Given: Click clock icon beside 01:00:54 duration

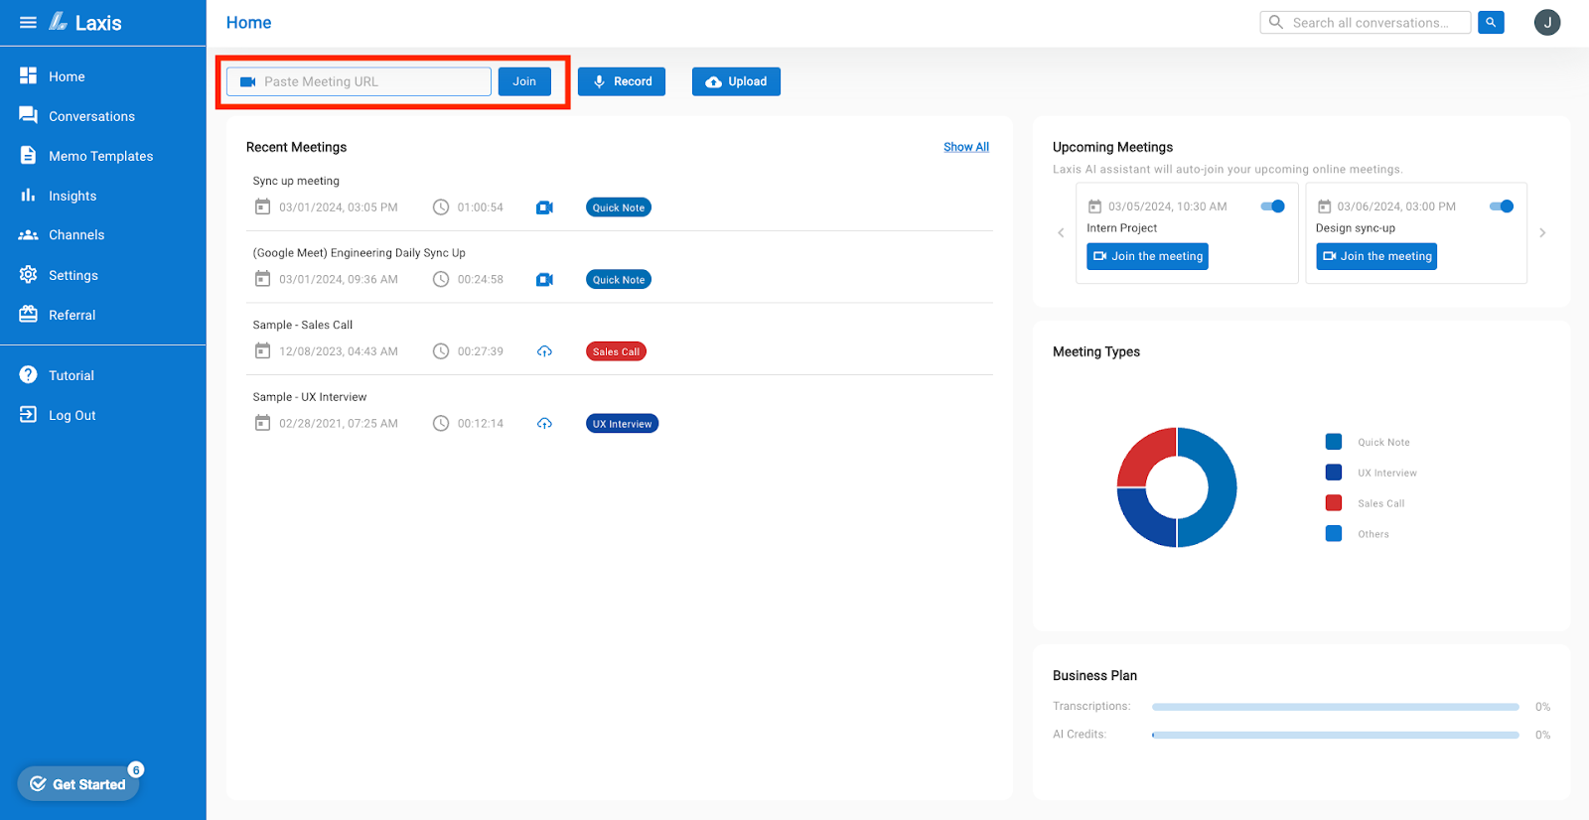Looking at the screenshot, I should coord(441,207).
